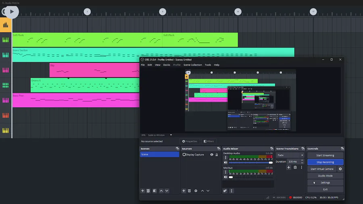Add a new source with plus icon

coord(184,191)
